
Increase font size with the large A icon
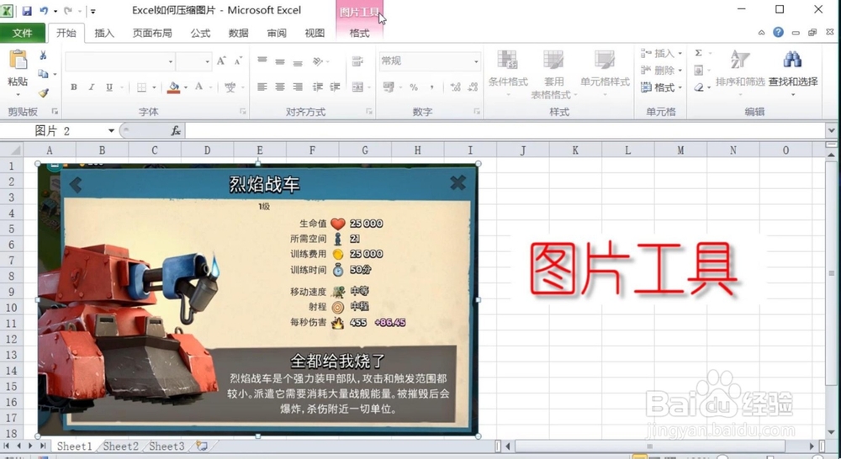point(221,61)
